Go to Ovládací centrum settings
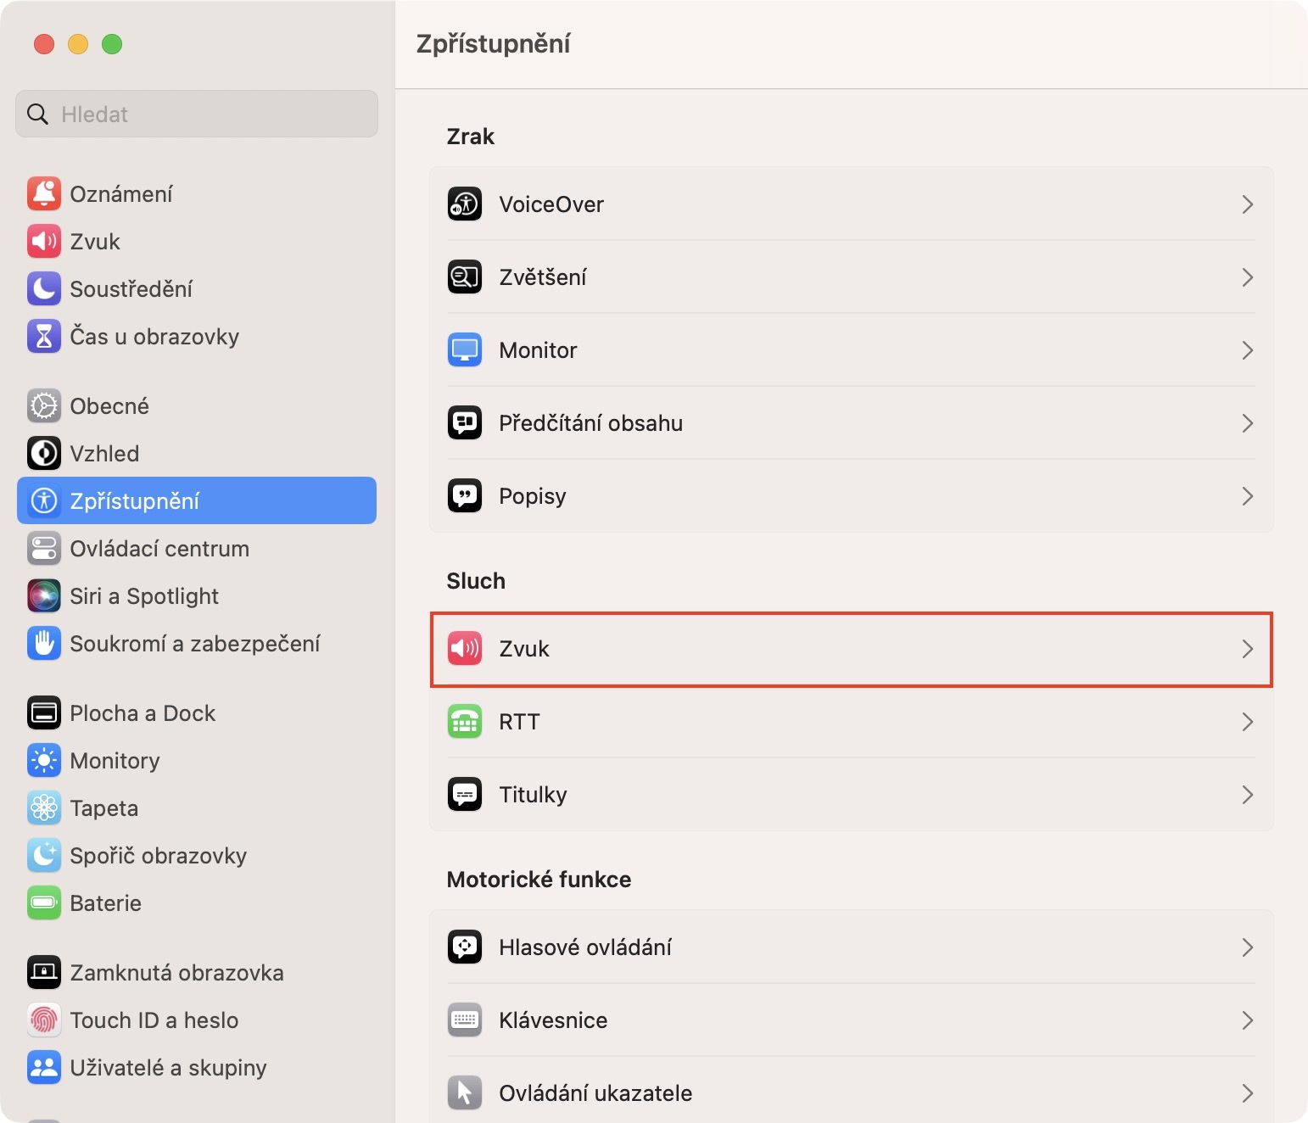This screenshot has width=1308, height=1123. pyautogui.click(x=159, y=549)
